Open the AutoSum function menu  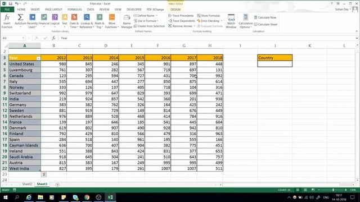pos(20,21)
